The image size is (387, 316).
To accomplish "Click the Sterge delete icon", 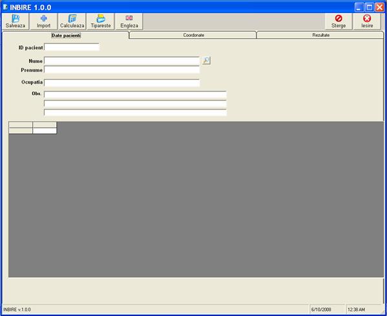I will [x=339, y=18].
